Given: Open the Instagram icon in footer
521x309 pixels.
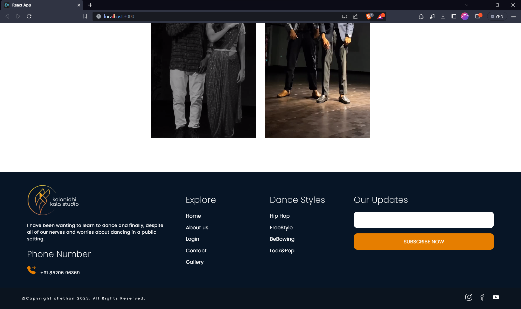Looking at the screenshot, I should 469,297.
